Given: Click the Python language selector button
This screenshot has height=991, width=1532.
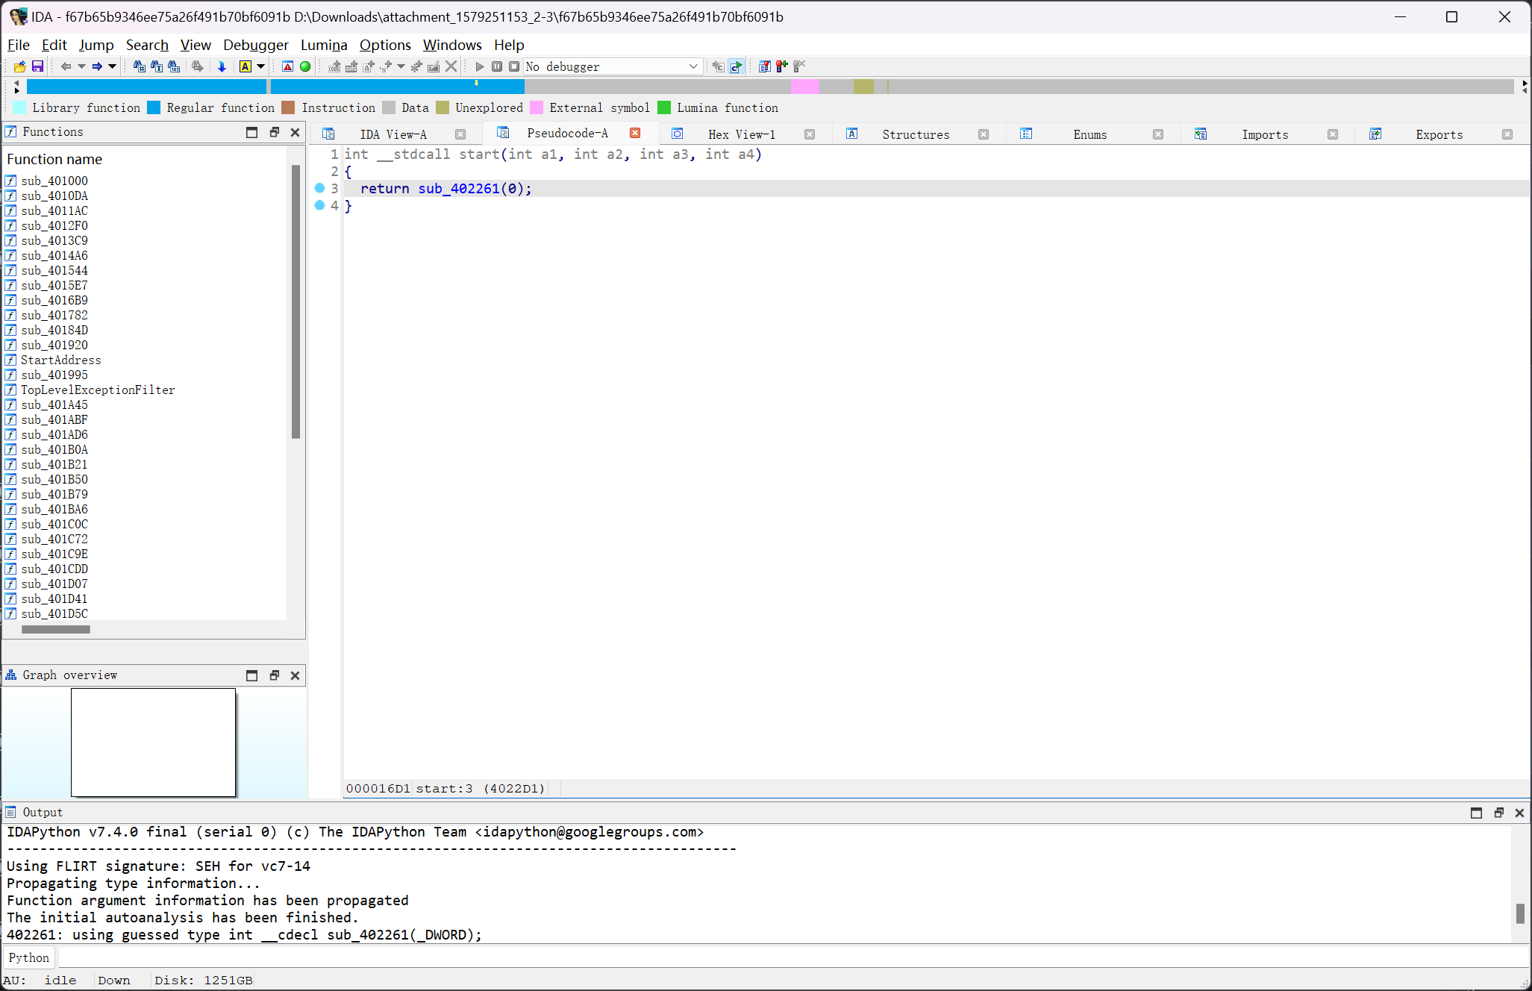Looking at the screenshot, I should coord(29,957).
